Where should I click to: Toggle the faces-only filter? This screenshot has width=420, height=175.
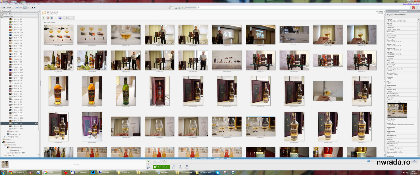[176, 8]
